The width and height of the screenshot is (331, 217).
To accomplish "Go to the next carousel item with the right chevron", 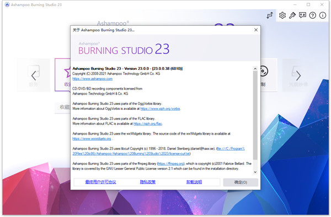I will tap(298, 75).
